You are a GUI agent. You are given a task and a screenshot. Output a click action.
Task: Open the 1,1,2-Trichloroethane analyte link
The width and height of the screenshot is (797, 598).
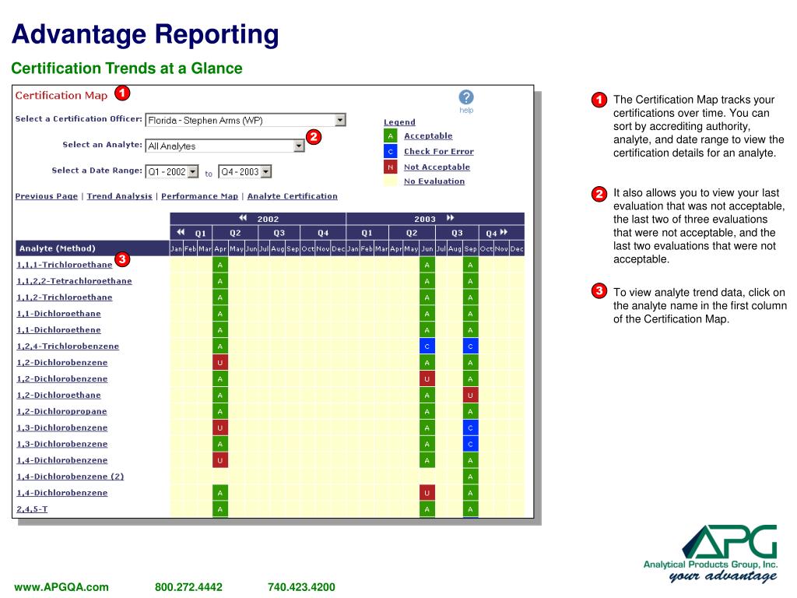[65, 297]
